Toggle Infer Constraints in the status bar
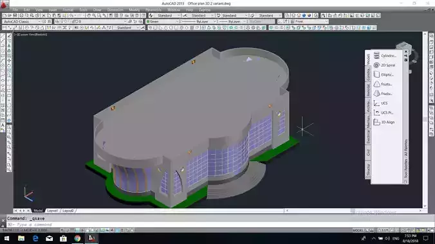Image resolution: width=435 pixels, height=244 pixels. click(x=62, y=230)
